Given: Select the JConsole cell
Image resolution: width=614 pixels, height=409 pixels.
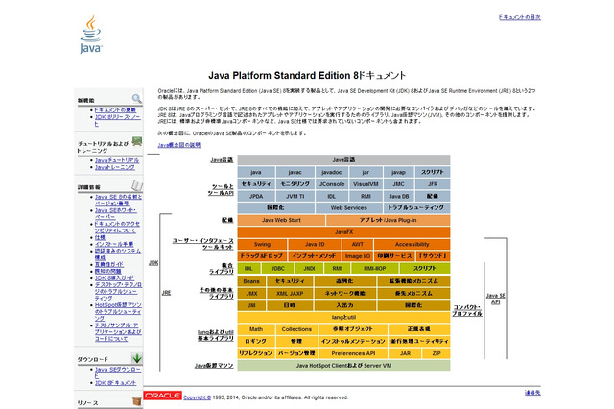Looking at the screenshot, I should tap(332, 184).
